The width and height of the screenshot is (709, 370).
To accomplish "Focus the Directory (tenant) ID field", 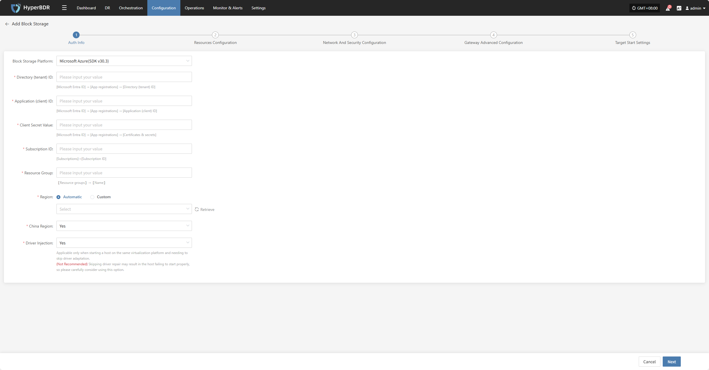I will [124, 77].
